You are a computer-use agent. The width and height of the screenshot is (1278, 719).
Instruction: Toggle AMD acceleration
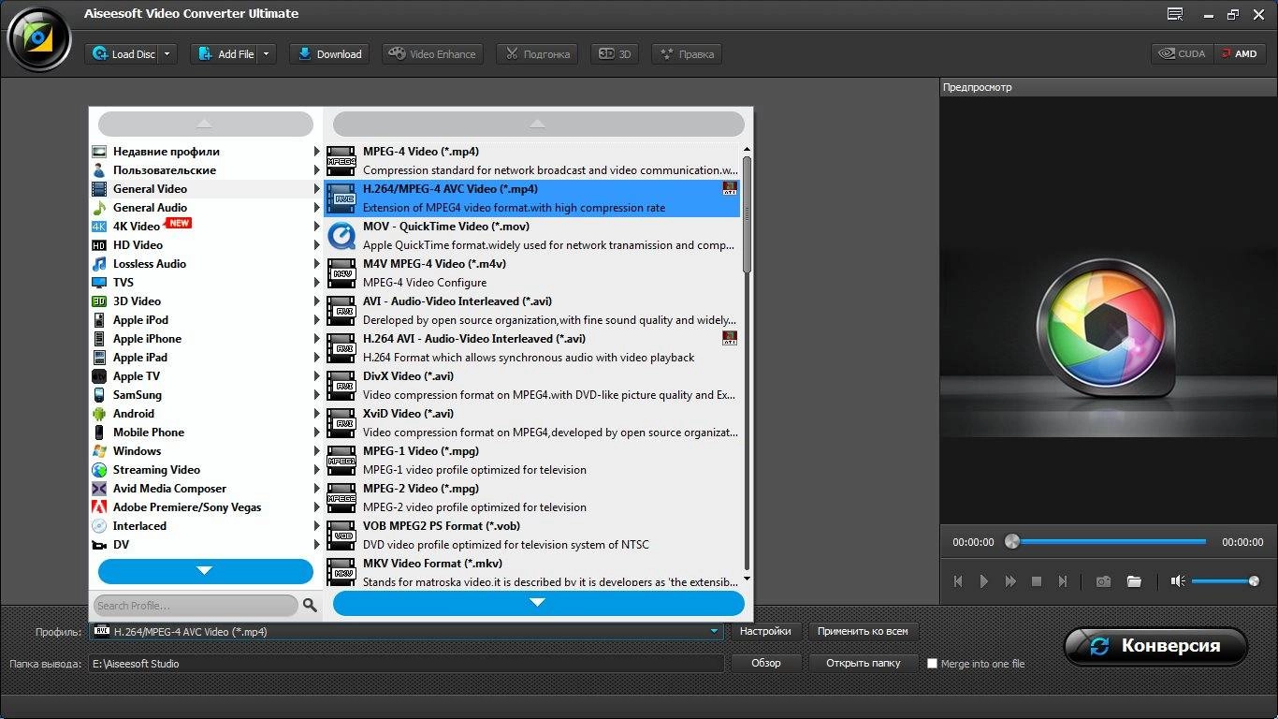(1241, 54)
